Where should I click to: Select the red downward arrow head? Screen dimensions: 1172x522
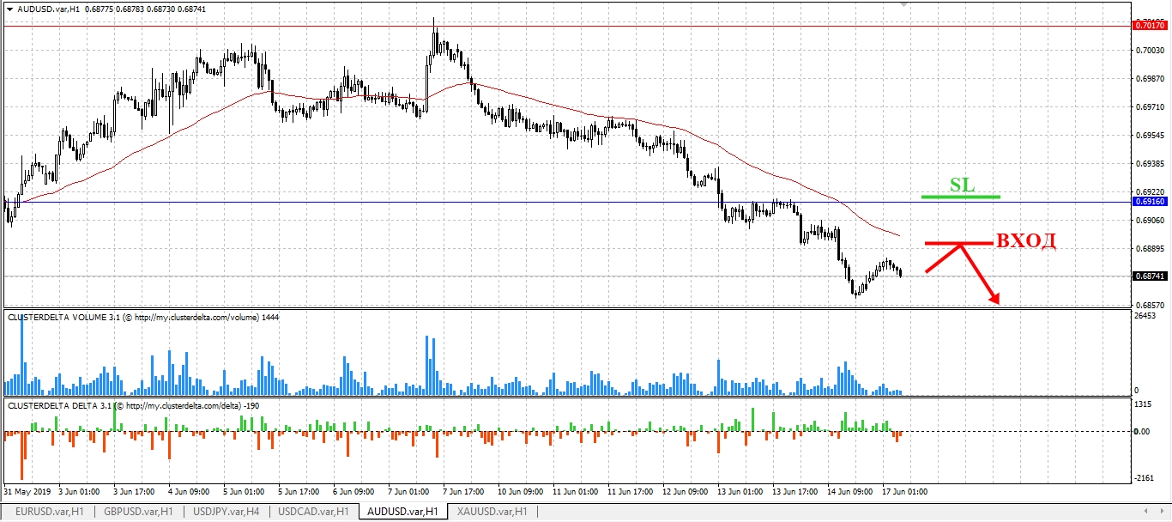tap(995, 300)
